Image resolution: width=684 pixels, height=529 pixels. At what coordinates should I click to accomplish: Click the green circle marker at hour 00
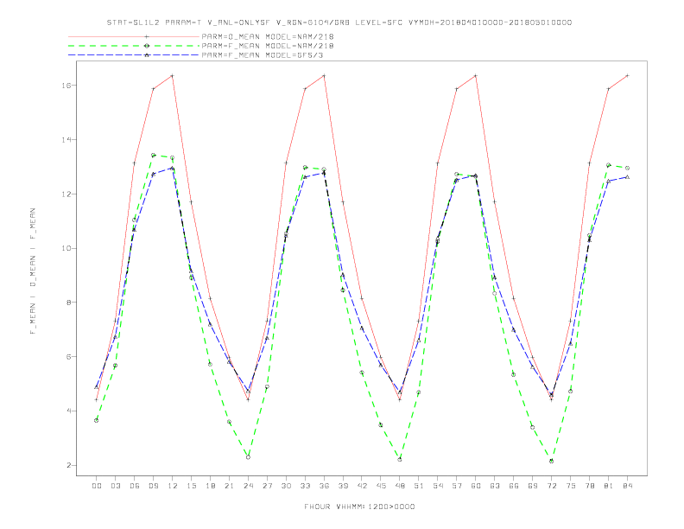pyautogui.click(x=97, y=421)
